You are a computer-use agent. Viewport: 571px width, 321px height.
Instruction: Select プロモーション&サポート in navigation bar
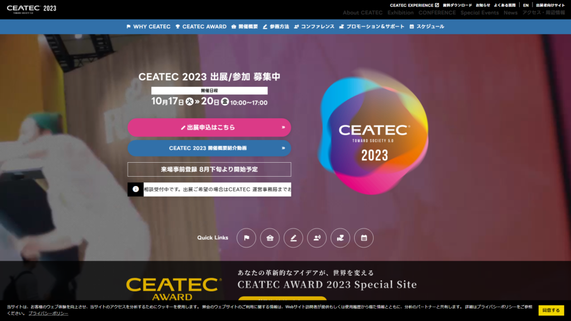(372, 27)
